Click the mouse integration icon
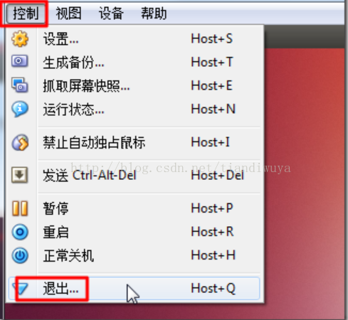 point(20,142)
